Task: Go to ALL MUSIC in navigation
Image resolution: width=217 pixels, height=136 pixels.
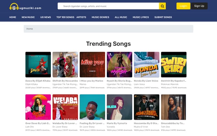Action: [121, 17]
